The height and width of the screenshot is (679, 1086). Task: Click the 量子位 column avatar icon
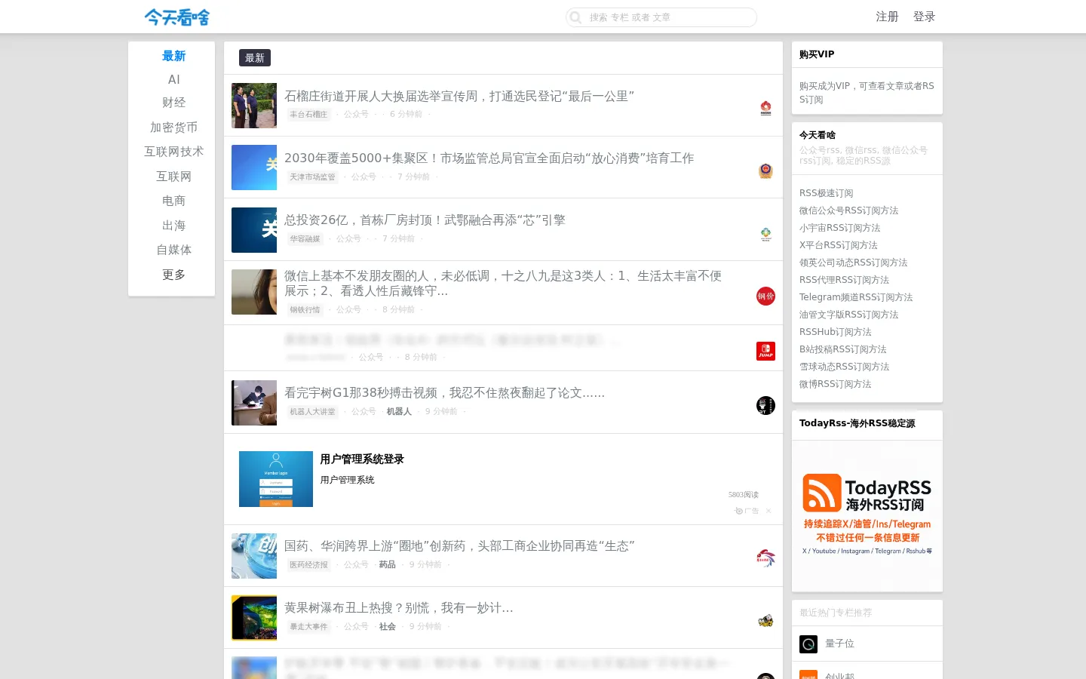(808, 644)
